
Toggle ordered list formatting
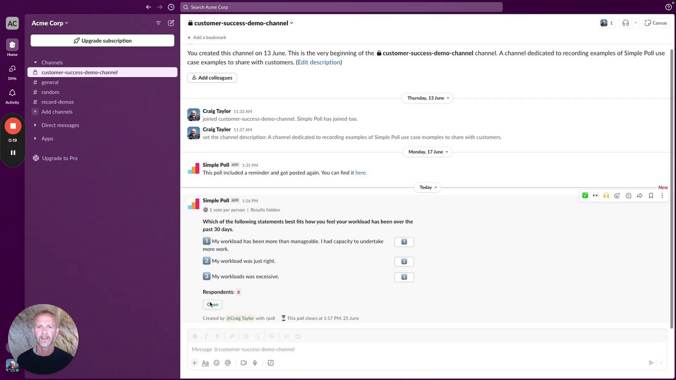[x=246, y=336]
